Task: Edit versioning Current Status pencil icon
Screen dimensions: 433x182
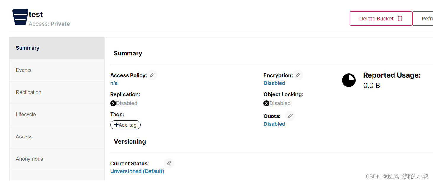Action: point(169,163)
